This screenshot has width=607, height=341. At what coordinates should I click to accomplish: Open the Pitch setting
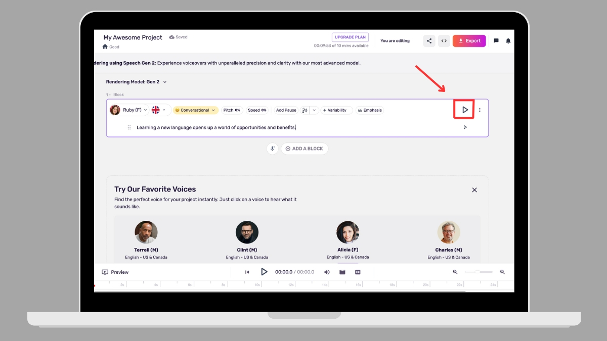point(232,110)
